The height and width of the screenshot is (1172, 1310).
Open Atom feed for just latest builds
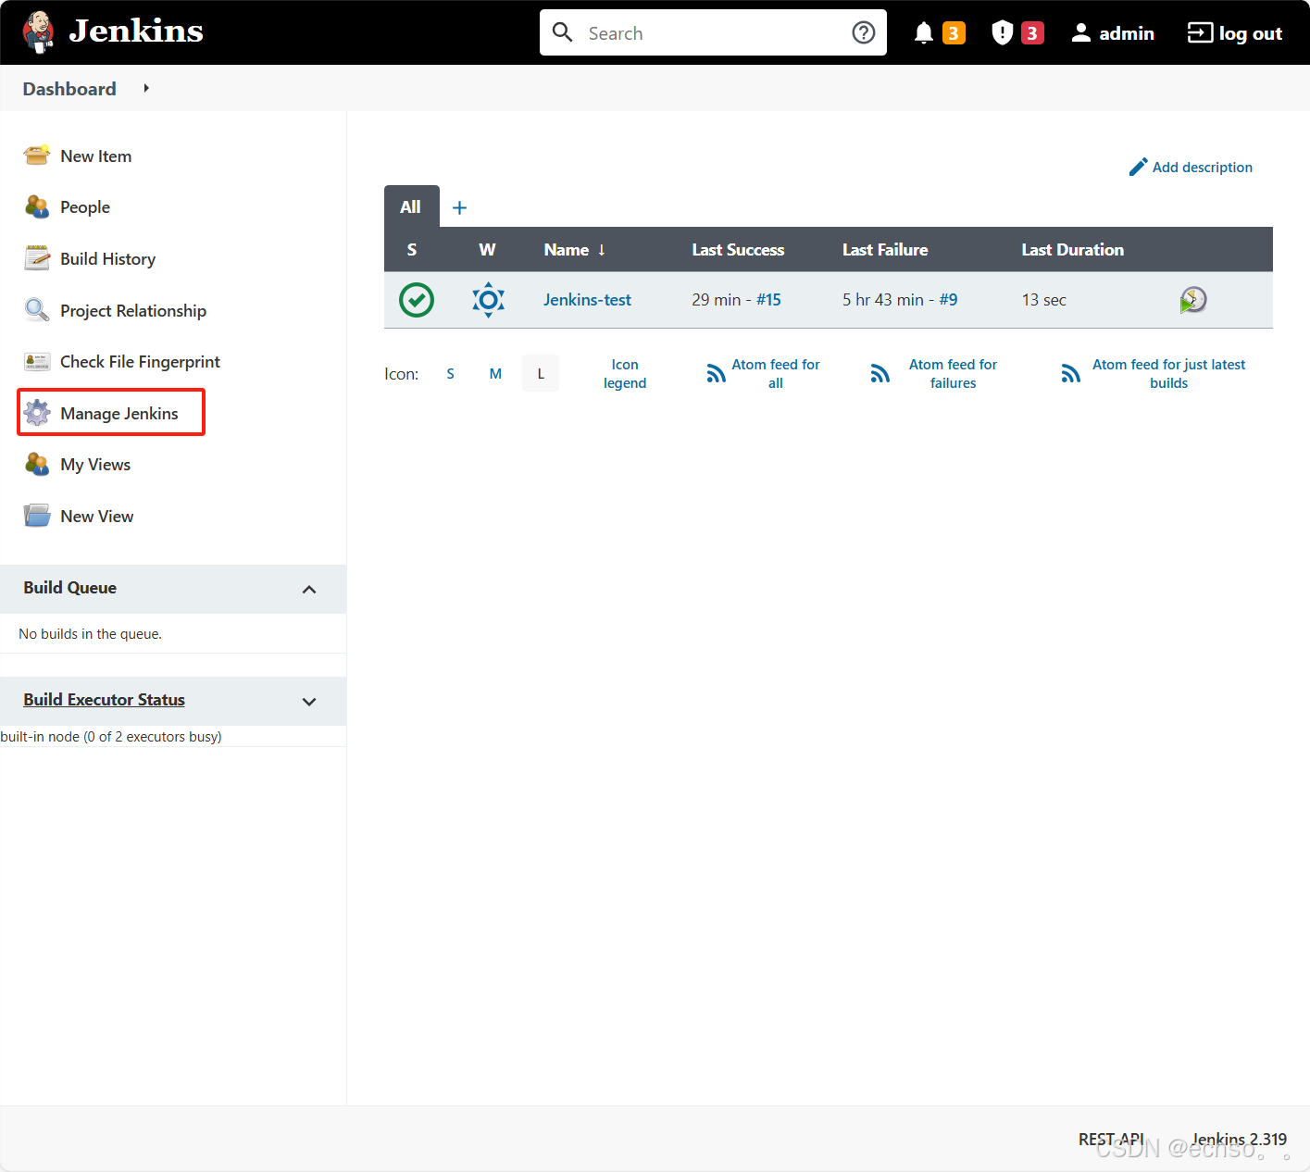coord(1168,374)
